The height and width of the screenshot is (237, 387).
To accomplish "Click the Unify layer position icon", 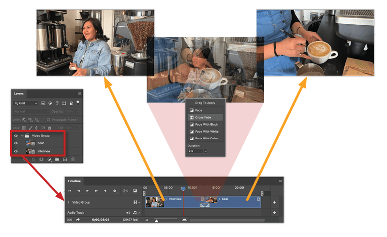I will 24,120.
